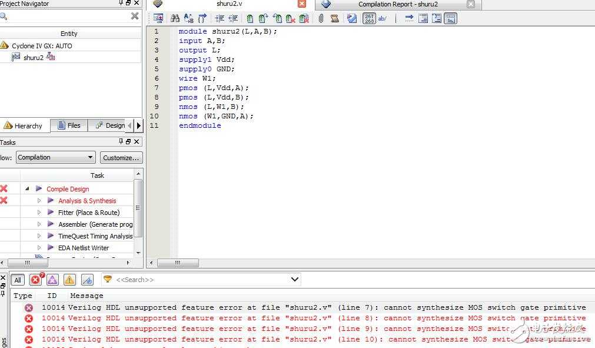595x348 pixels.
Task: Switch to the Files tab
Action: pyautogui.click(x=69, y=125)
